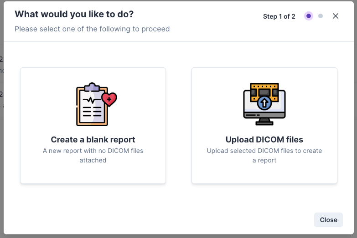
Task: Click "Upload selected DICOM files to create a report" text
Action: tap(264, 156)
